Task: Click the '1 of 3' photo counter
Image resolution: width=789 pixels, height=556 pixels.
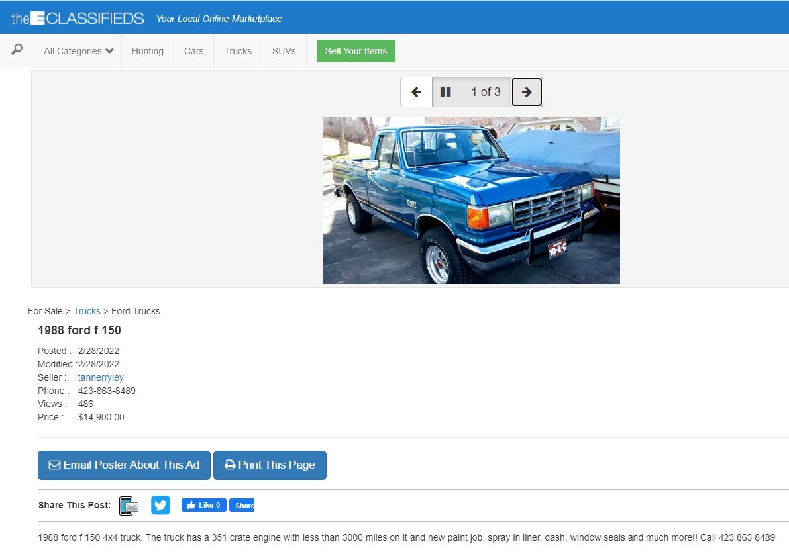Action: 486,92
